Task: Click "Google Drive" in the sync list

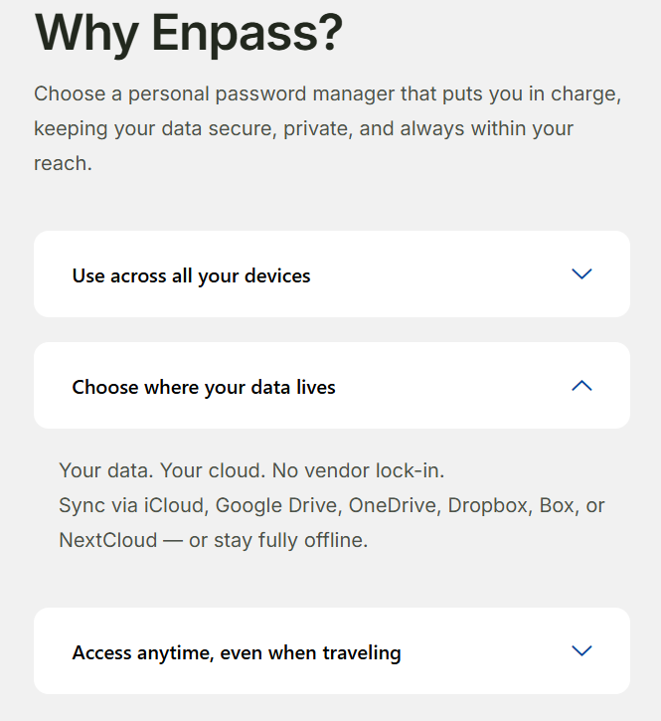Action: point(278,505)
